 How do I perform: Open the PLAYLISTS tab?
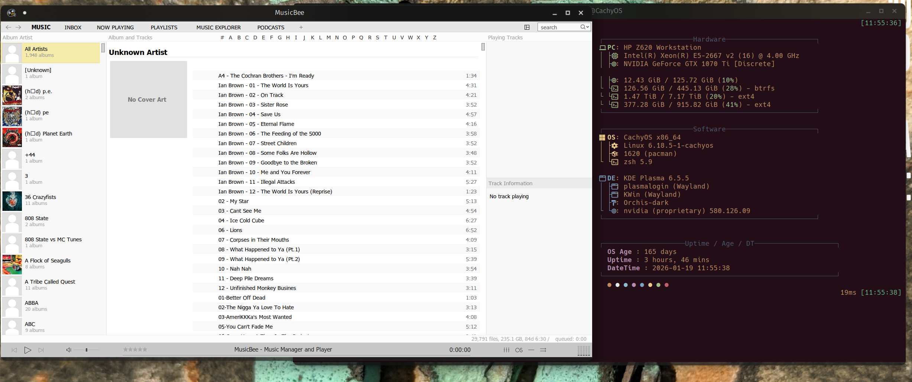[164, 27]
